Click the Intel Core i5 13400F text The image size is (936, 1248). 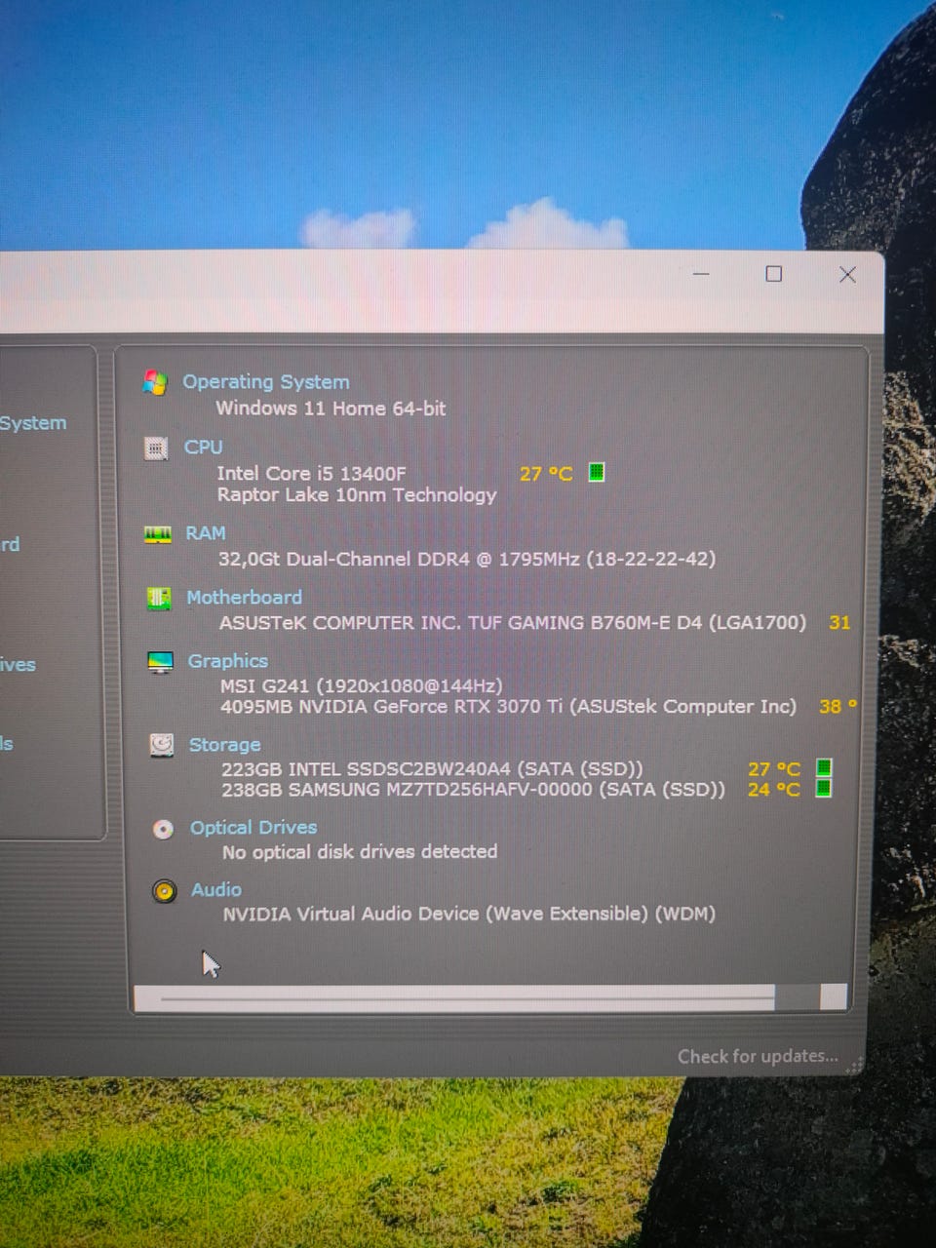(311, 474)
